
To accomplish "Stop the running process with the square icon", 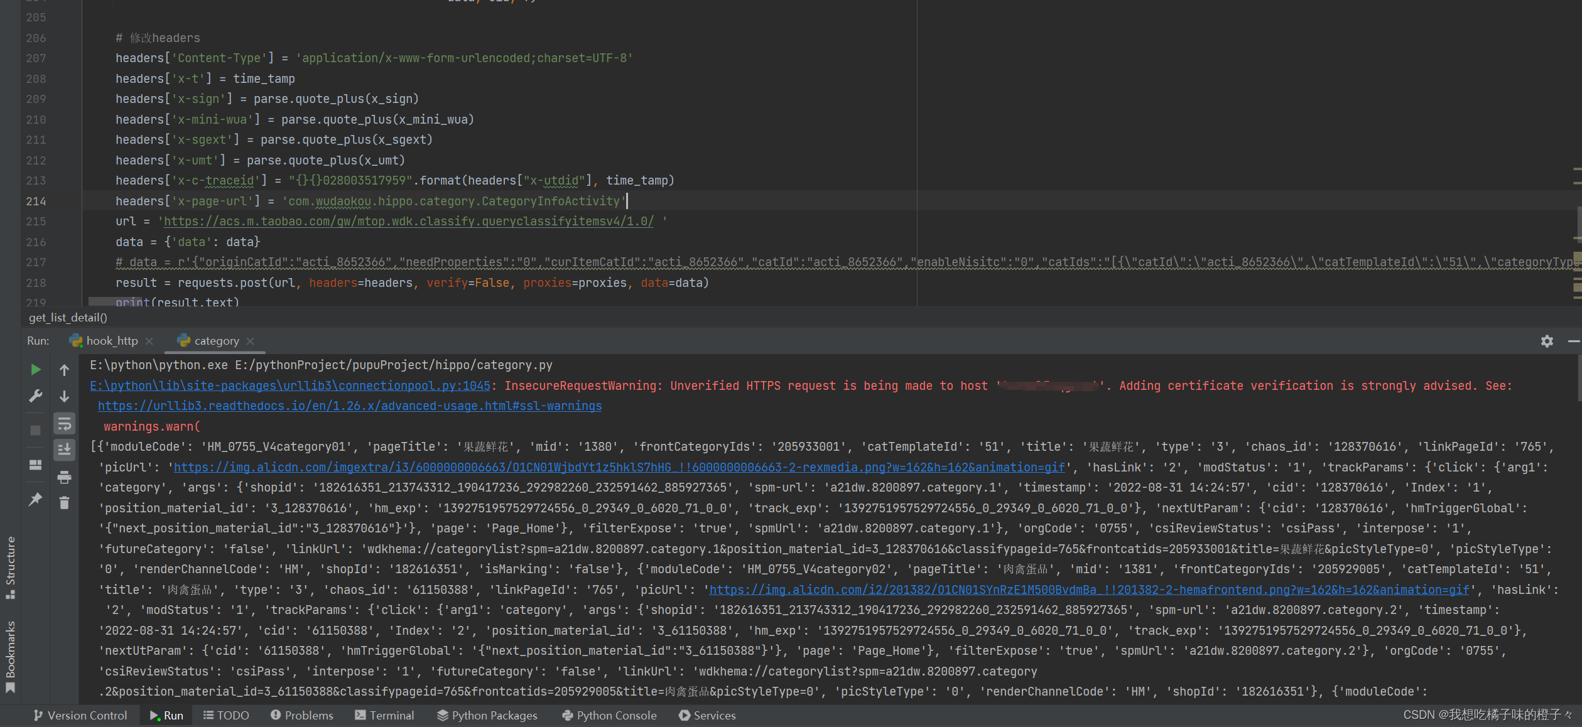I will [x=36, y=430].
